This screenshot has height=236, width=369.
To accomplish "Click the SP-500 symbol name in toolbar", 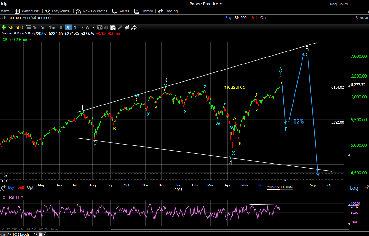I will click(16, 27).
